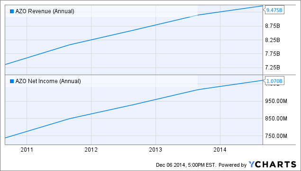Click the 2012 x-axis year label
This screenshot has width=301, height=171.
tap(91, 150)
